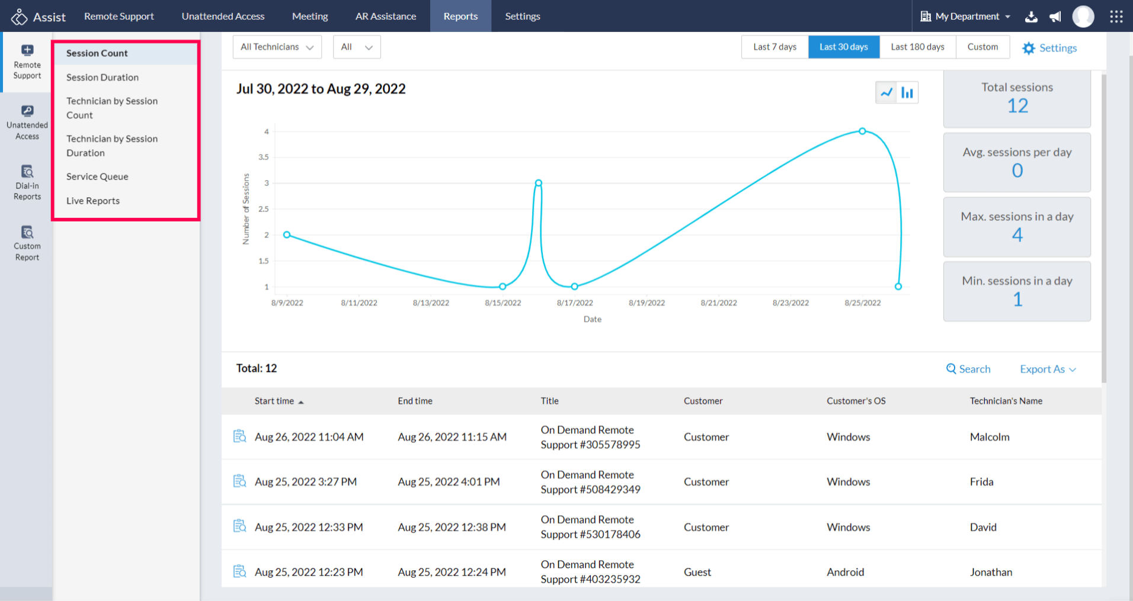Open session details icon for Malcolm's row
Image resolution: width=1133 pixels, height=601 pixels.
(239, 436)
